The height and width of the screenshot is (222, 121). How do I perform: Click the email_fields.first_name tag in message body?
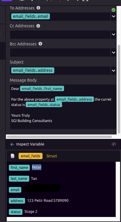click(42, 89)
